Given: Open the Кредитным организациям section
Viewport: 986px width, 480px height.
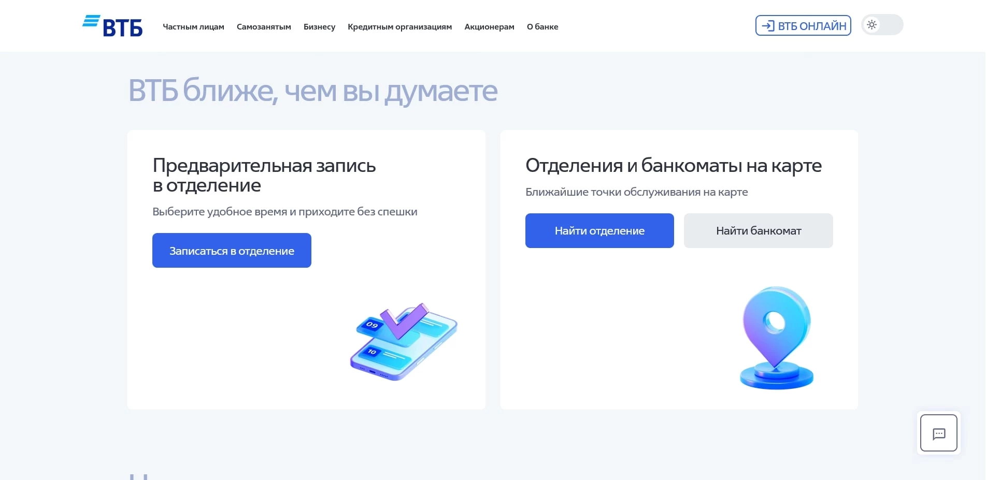Looking at the screenshot, I should (x=399, y=26).
